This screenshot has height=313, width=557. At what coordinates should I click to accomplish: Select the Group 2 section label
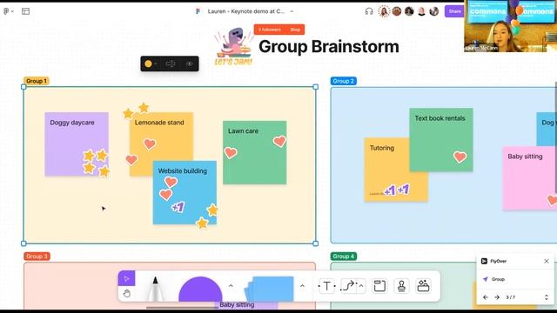(343, 81)
